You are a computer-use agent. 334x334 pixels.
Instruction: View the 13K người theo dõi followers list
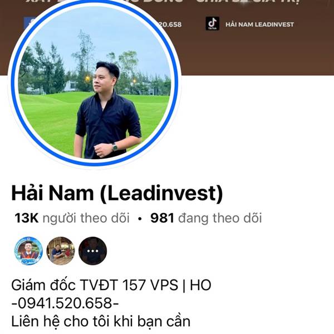pos(72,218)
